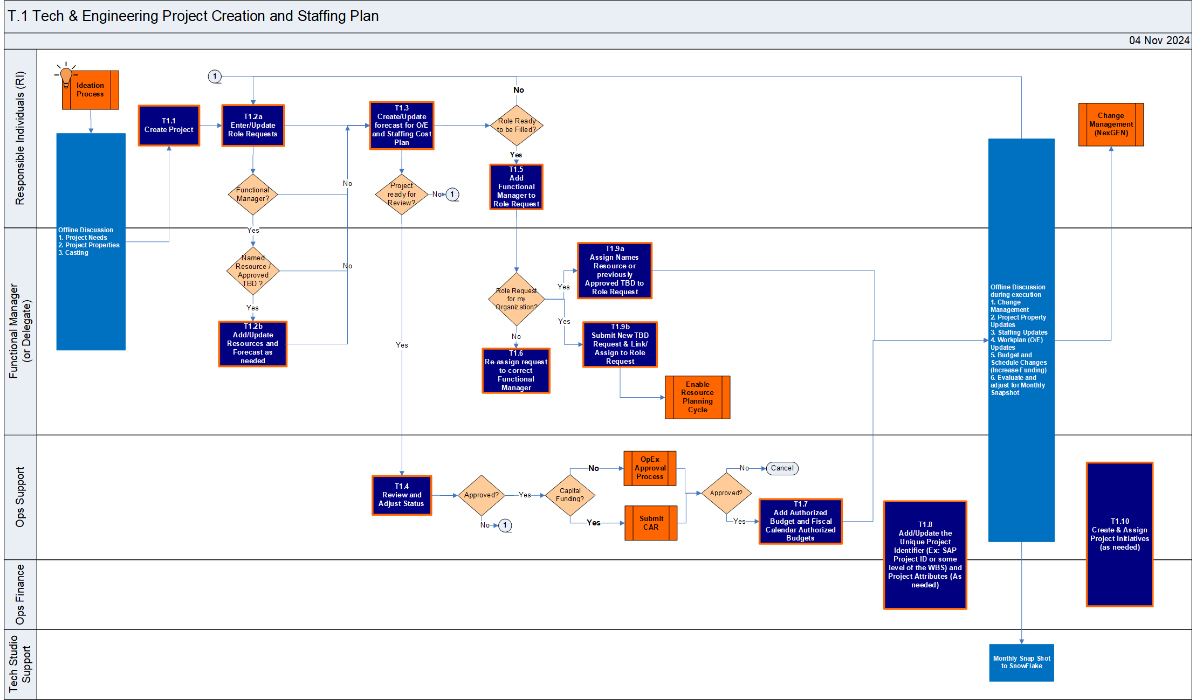Click the T1.1 Create Project box
The width and height of the screenshot is (1196, 700).
(169, 126)
